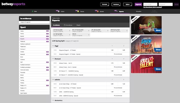Click the betway esports logo
The width and height of the screenshot is (180, 103).
pos(13,4)
